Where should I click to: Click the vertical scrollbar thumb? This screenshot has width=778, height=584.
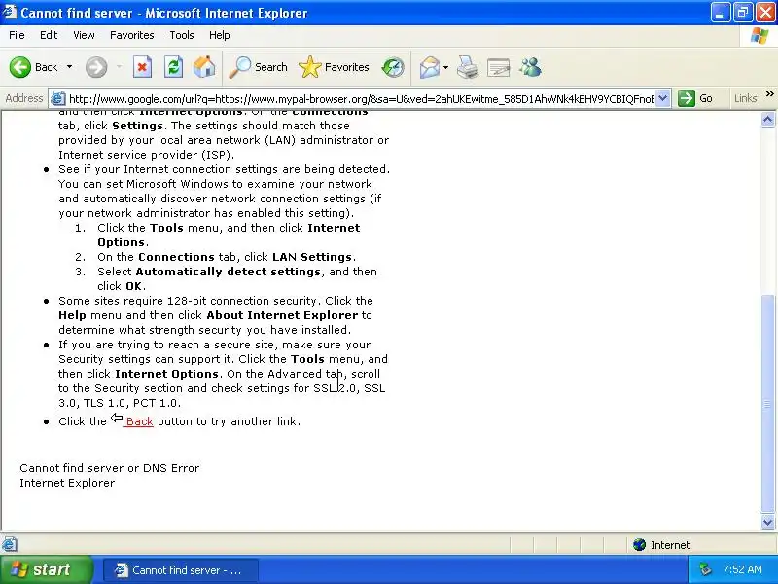(767, 404)
